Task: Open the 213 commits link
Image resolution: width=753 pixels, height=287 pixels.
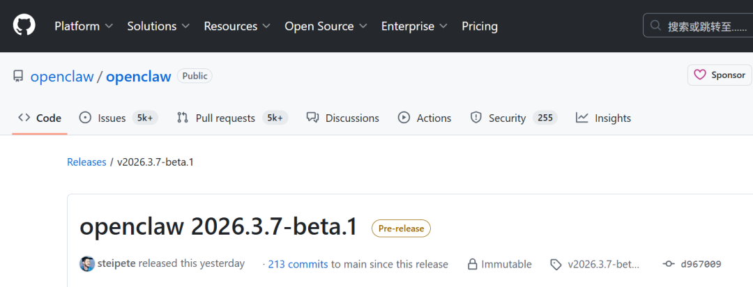Action: [298, 264]
